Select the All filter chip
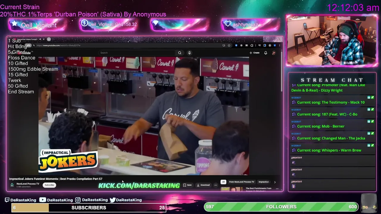 (223, 182)
